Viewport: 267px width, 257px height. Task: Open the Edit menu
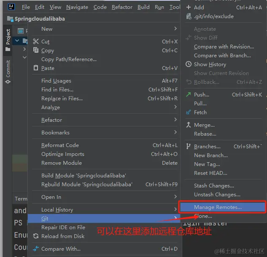(x=40, y=7)
